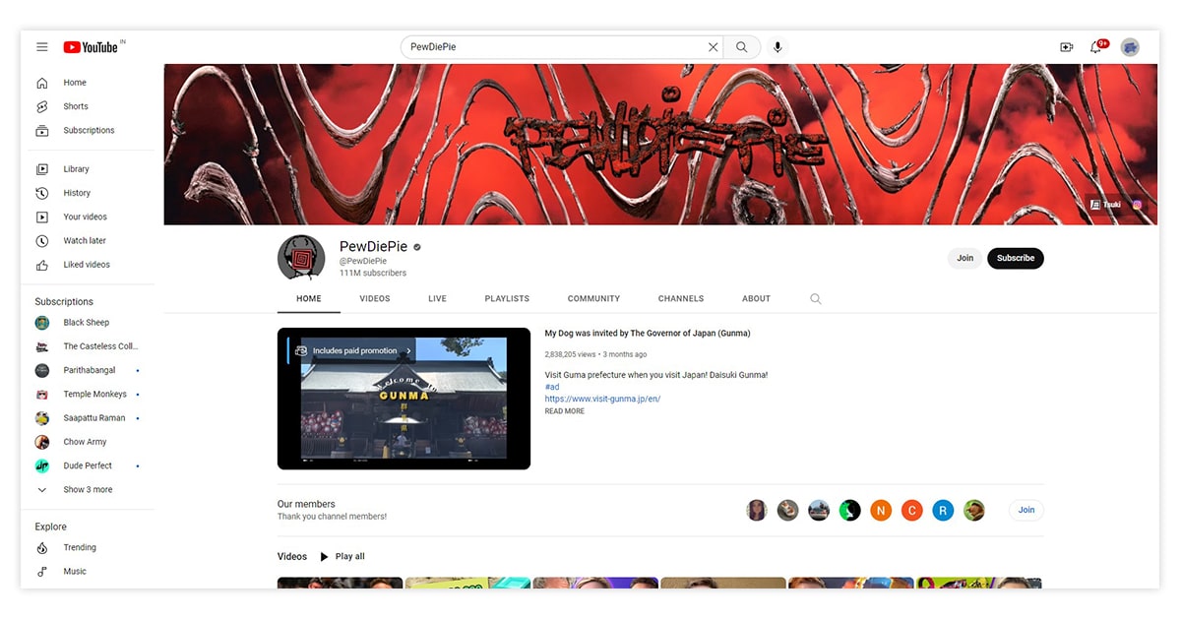Expand description with READ MORE
The width and height of the screenshot is (1181, 620).
pyautogui.click(x=564, y=411)
